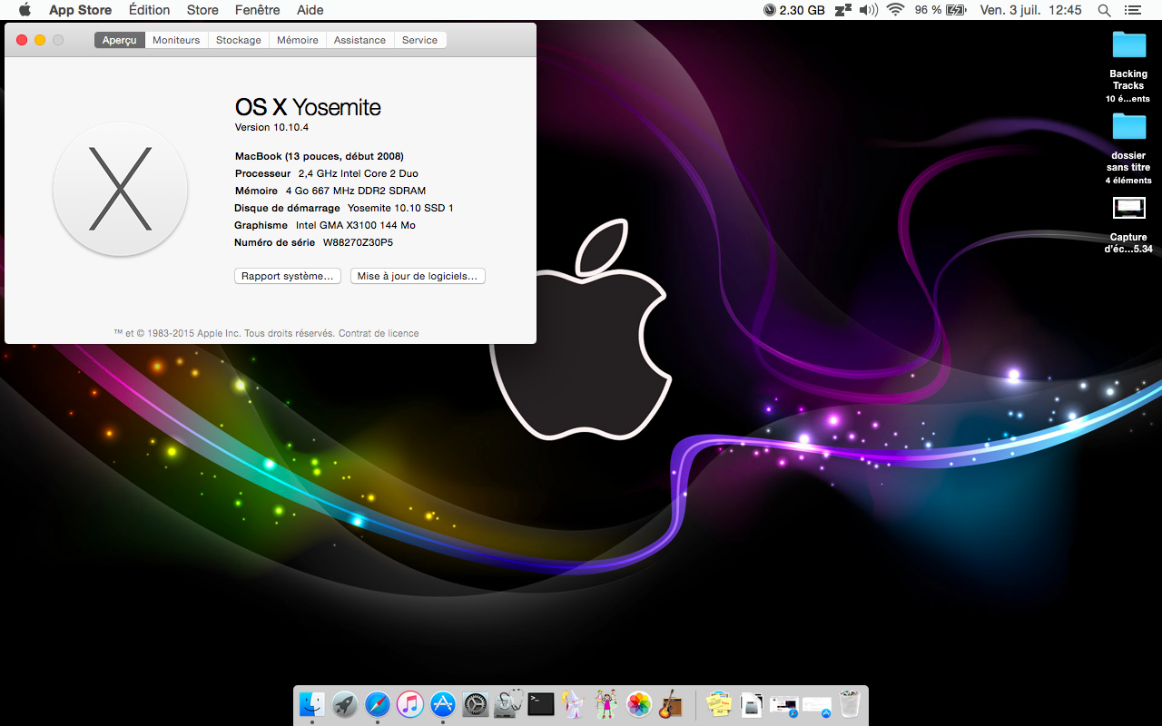Screen dimensions: 1162x726
Task: Switch to the Mémoire tab
Action: [298, 40]
